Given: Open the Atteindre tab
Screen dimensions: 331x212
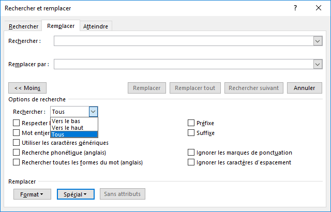Looking at the screenshot, I should coord(96,26).
